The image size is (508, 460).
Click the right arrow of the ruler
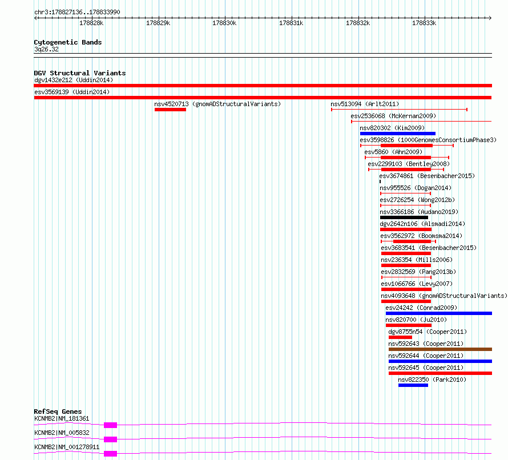490,18
